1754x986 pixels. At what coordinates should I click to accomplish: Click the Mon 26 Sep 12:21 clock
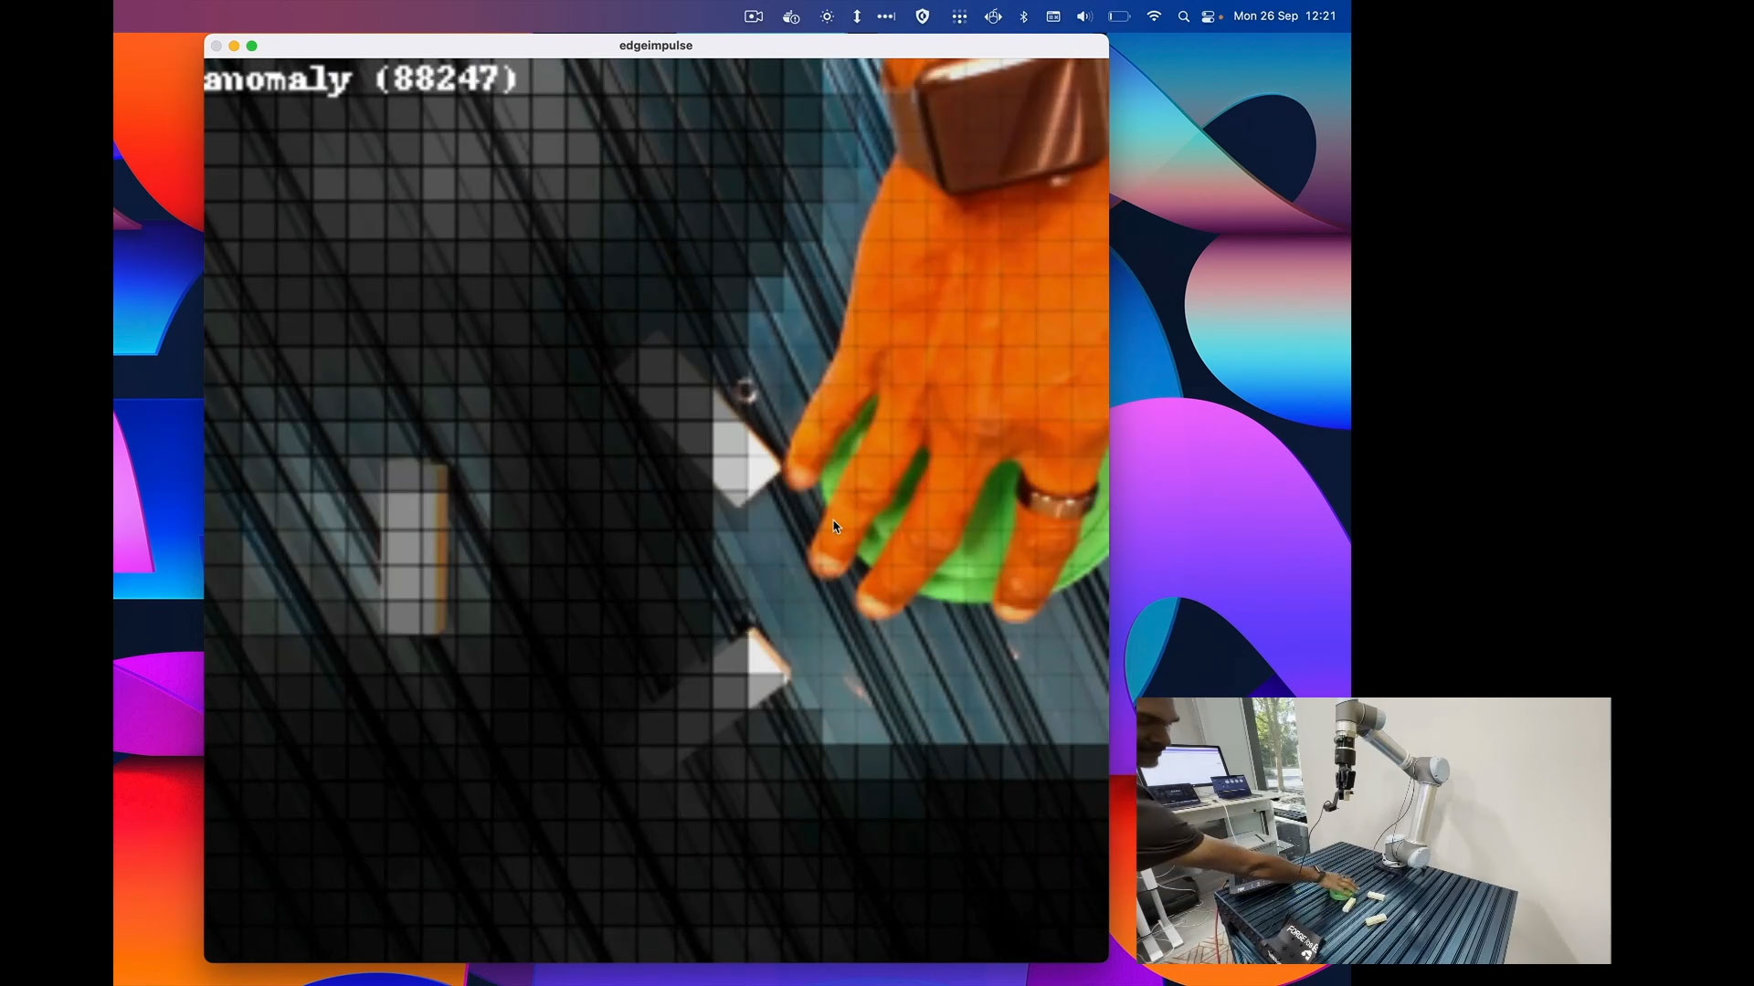1284,16
